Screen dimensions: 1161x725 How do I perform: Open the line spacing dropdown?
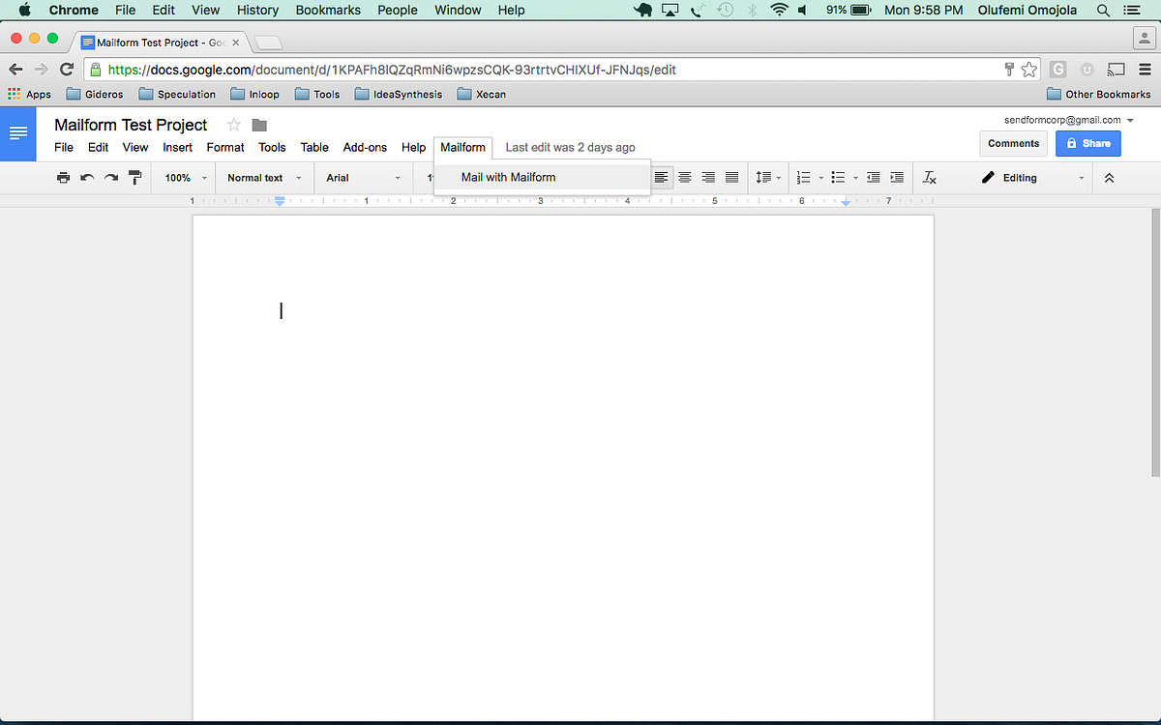765,178
